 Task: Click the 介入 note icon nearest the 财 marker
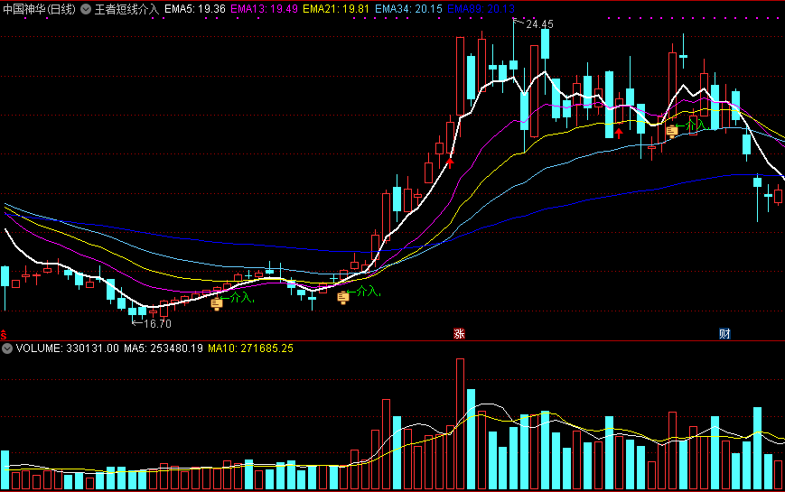(x=672, y=132)
